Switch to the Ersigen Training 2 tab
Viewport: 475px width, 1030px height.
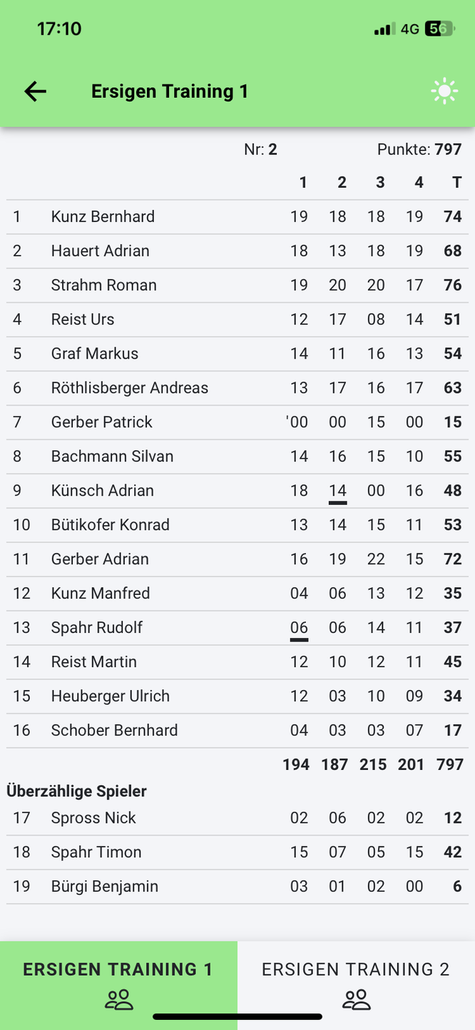[x=356, y=970]
